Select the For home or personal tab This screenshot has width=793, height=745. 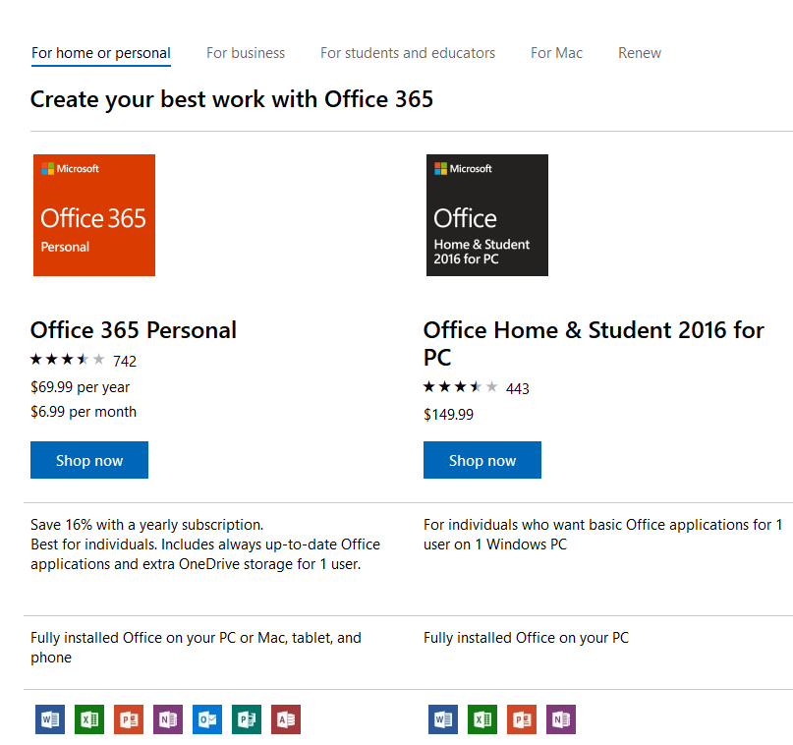pyautogui.click(x=100, y=53)
